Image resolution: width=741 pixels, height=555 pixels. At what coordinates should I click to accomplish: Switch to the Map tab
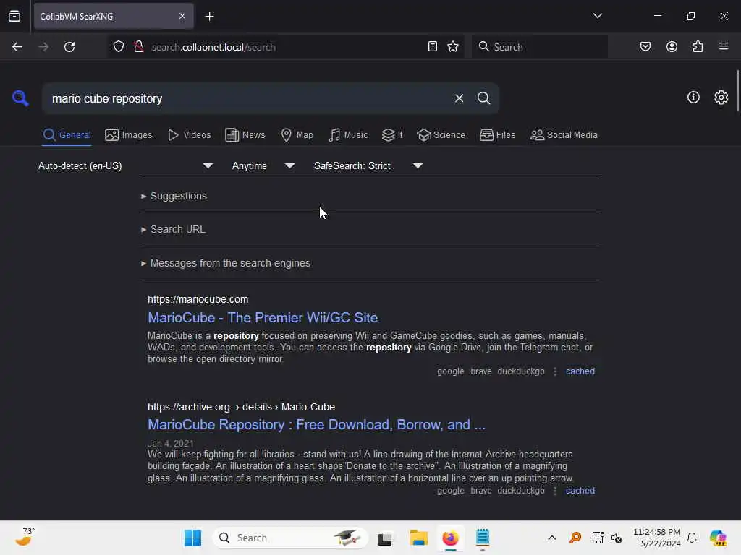pyautogui.click(x=297, y=135)
